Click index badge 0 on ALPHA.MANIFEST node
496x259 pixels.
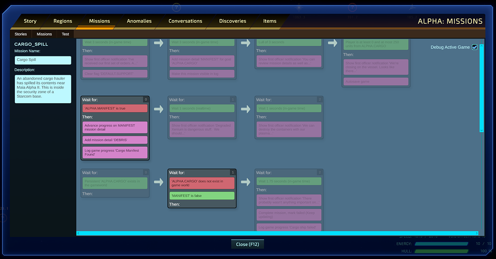click(145, 99)
